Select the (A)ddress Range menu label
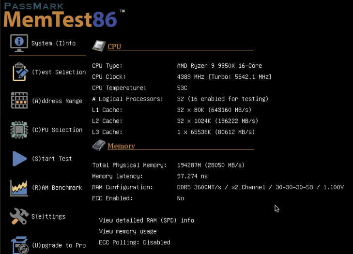Viewport: 353px width, 254px height. 57,101
